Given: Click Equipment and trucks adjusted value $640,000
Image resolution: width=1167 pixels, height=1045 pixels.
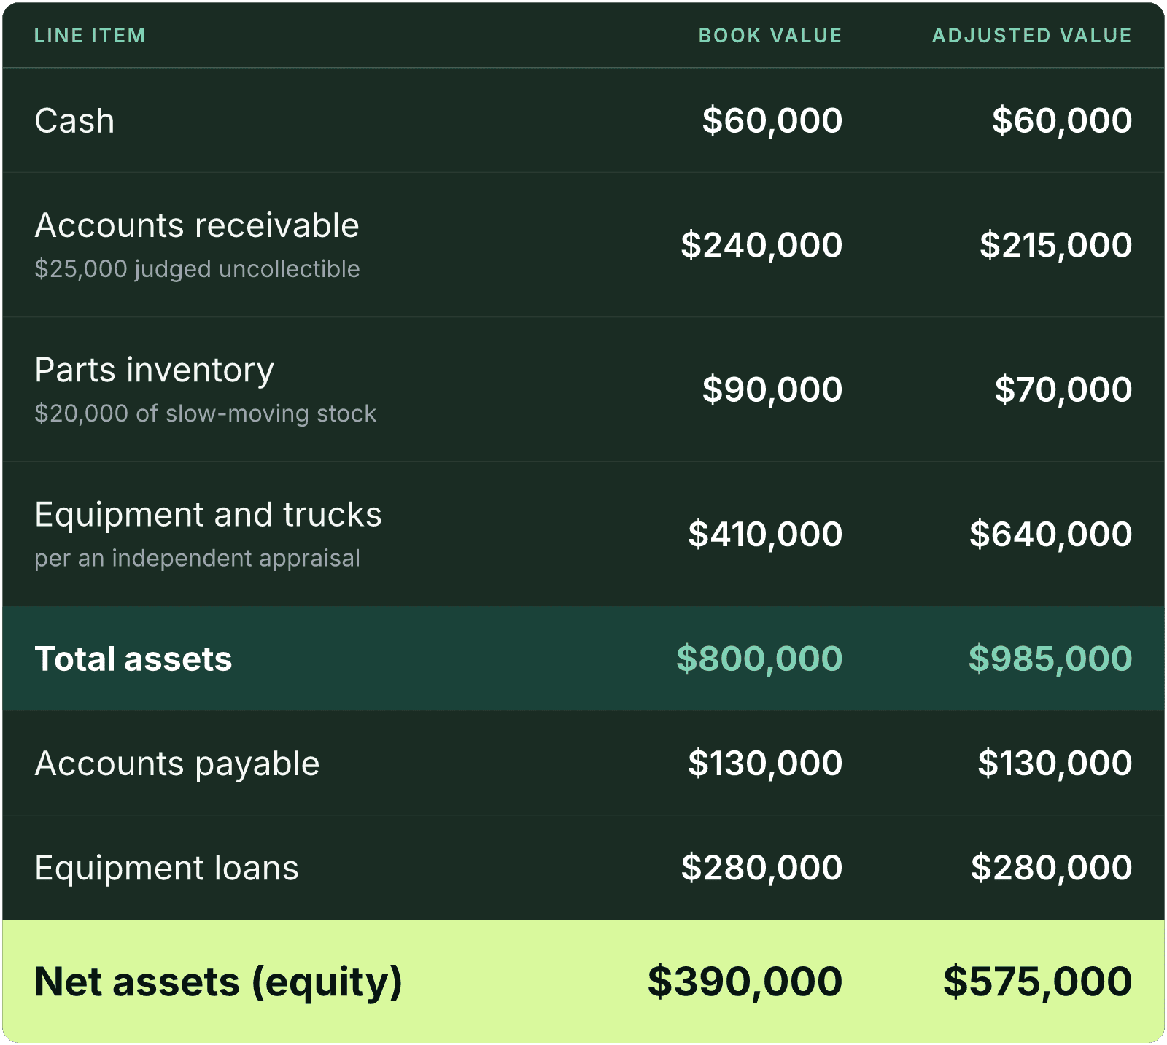Looking at the screenshot, I should (1050, 534).
